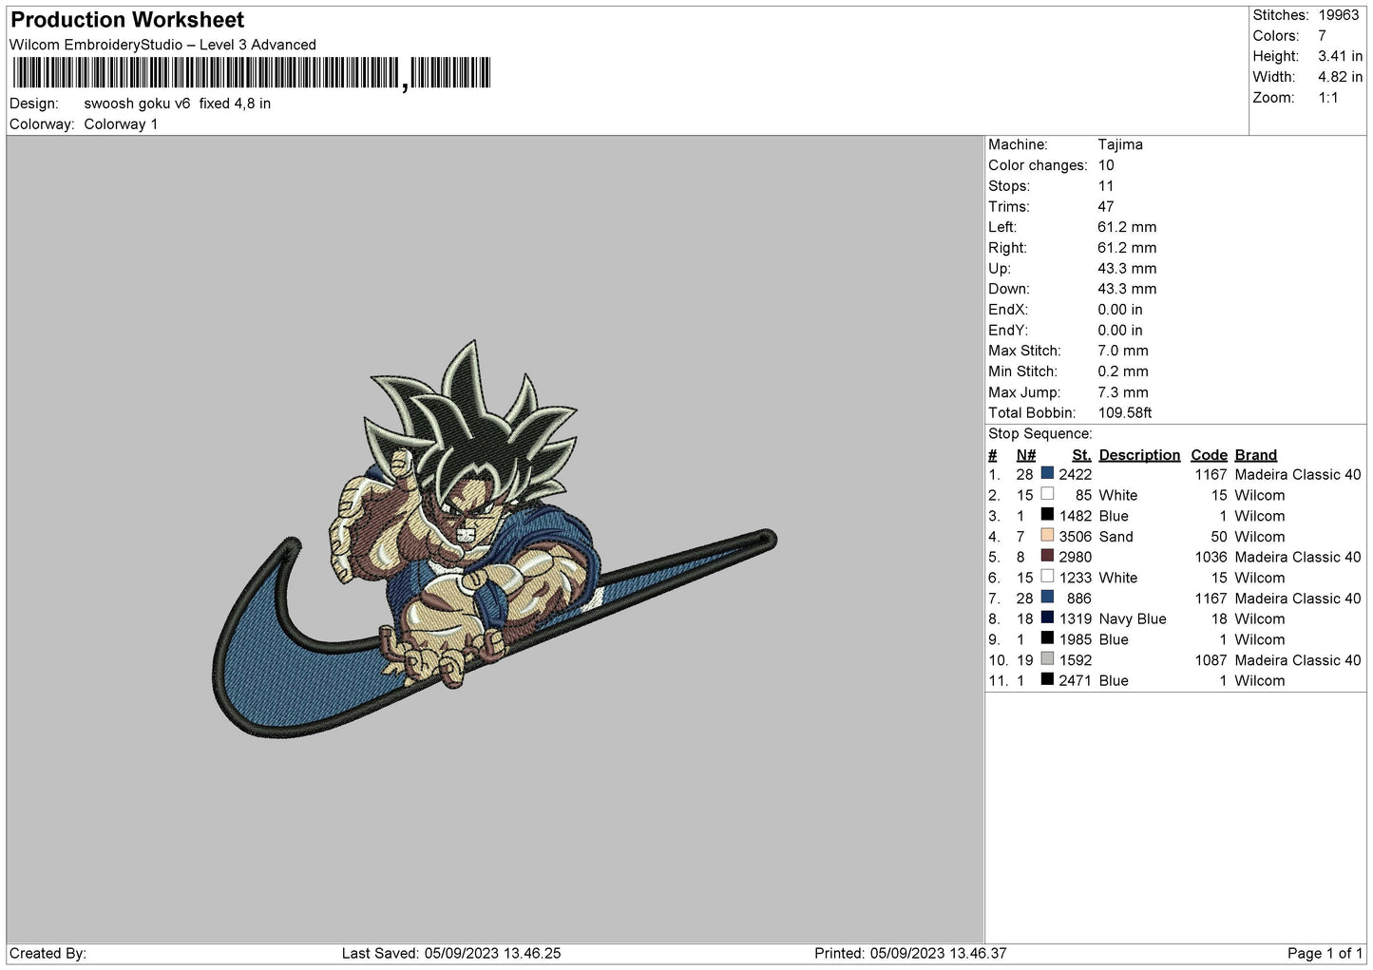Select the 'Colorway 1' value
Screen dimensions: 1373x970
point(121,124)
